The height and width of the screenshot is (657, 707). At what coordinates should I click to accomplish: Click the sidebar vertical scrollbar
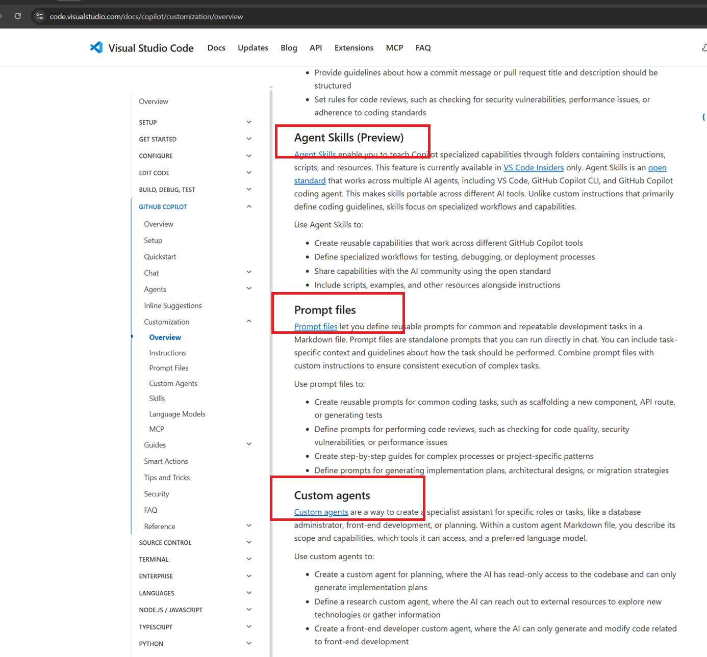(x=271, y=372)
